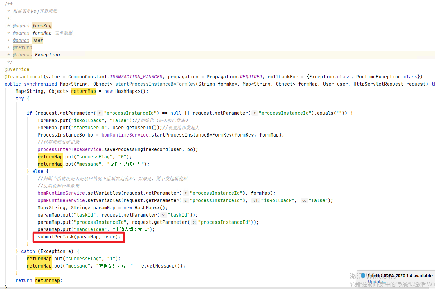Click '表单数据' in the Javadoc formMap line
Screen dimensions: 435x289
64,33
